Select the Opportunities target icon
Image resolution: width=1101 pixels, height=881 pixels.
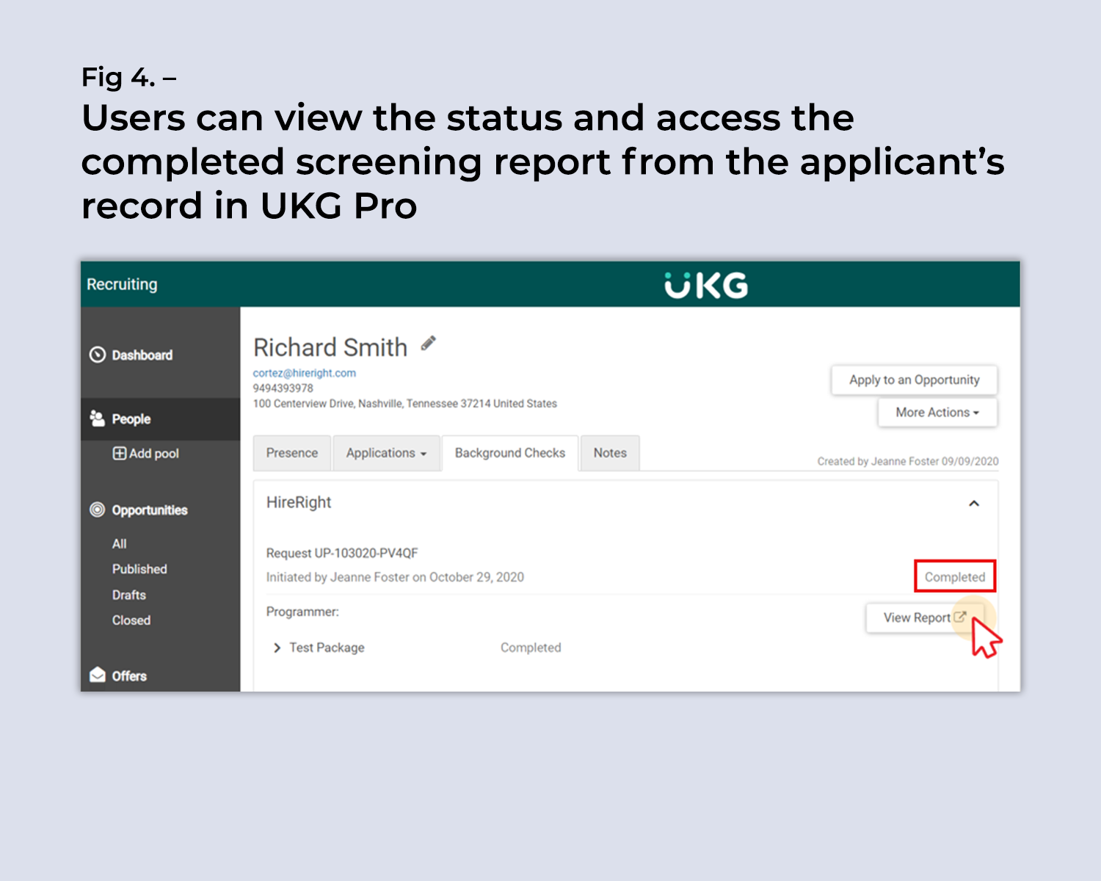coord(98,510)
